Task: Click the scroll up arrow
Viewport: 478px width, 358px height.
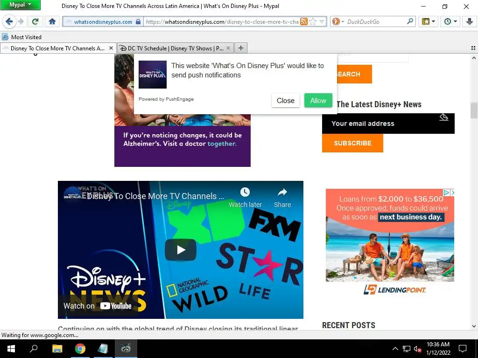Action: [474, 58]
